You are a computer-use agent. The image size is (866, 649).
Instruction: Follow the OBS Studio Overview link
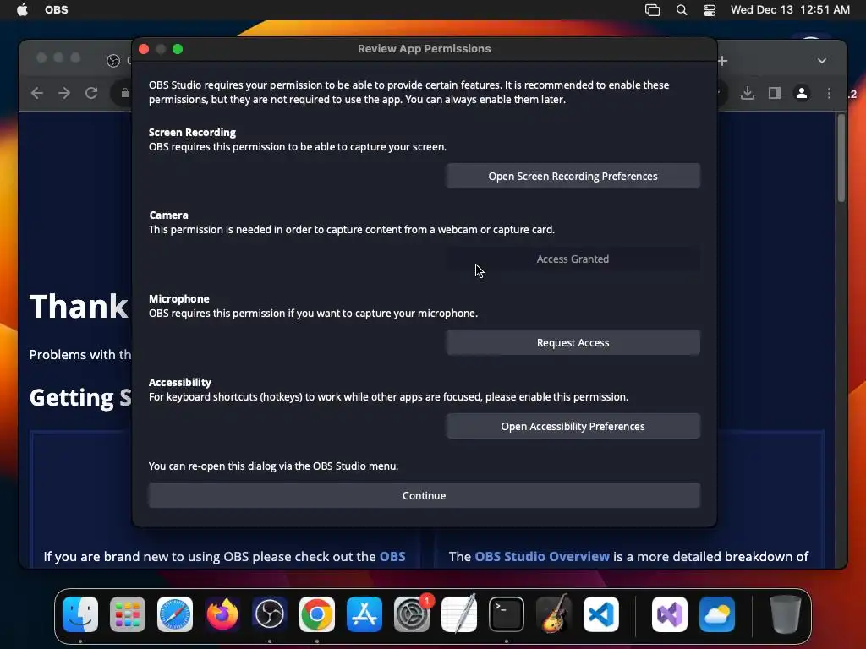click(x=542, y=556)
